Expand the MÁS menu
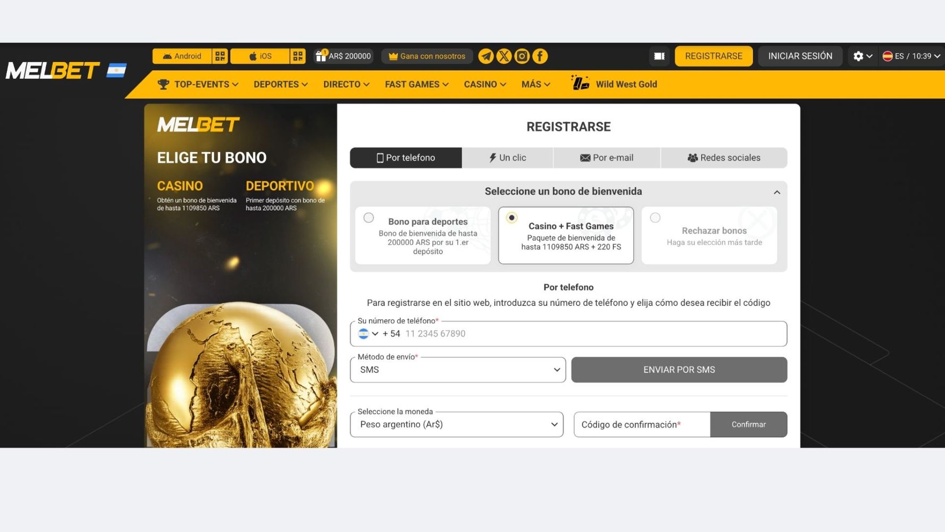 coord(536,84)
